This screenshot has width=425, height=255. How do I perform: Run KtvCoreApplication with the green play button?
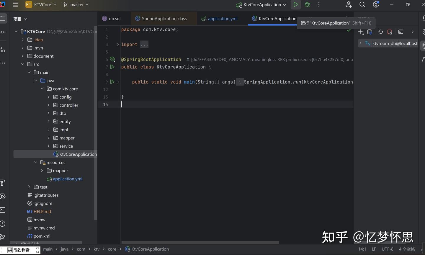tap(295, 4)
